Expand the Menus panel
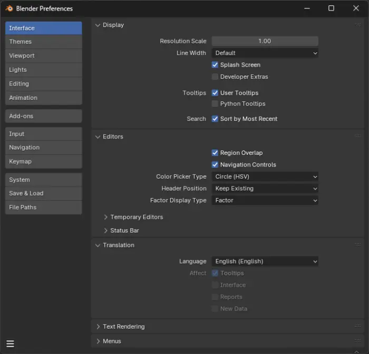The width and height of the screenshot is (369, 354). (x=98, y=341)
